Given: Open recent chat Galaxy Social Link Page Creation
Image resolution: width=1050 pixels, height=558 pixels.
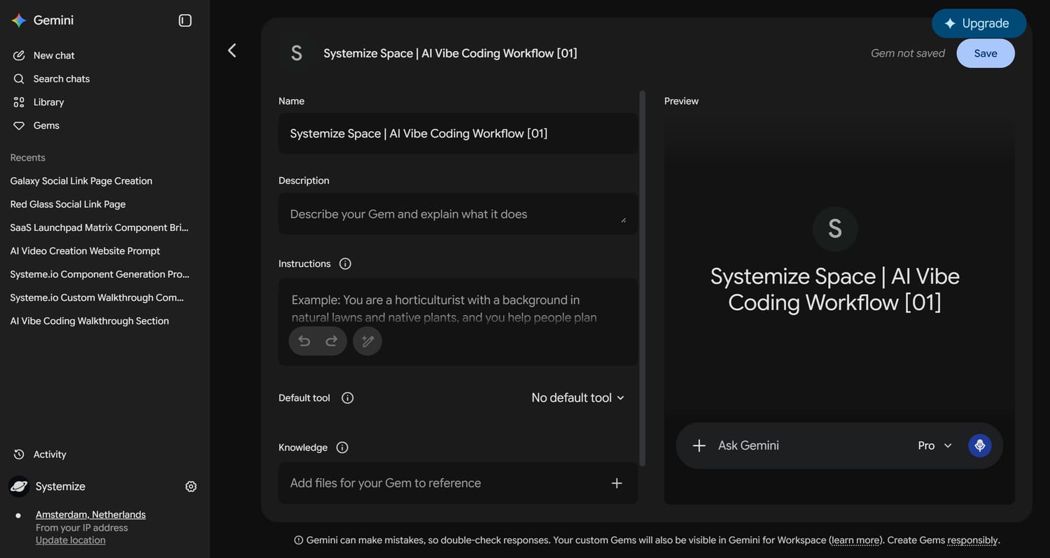Looking at the screenshot, I should pyautogui.click(x=81, y=181).
